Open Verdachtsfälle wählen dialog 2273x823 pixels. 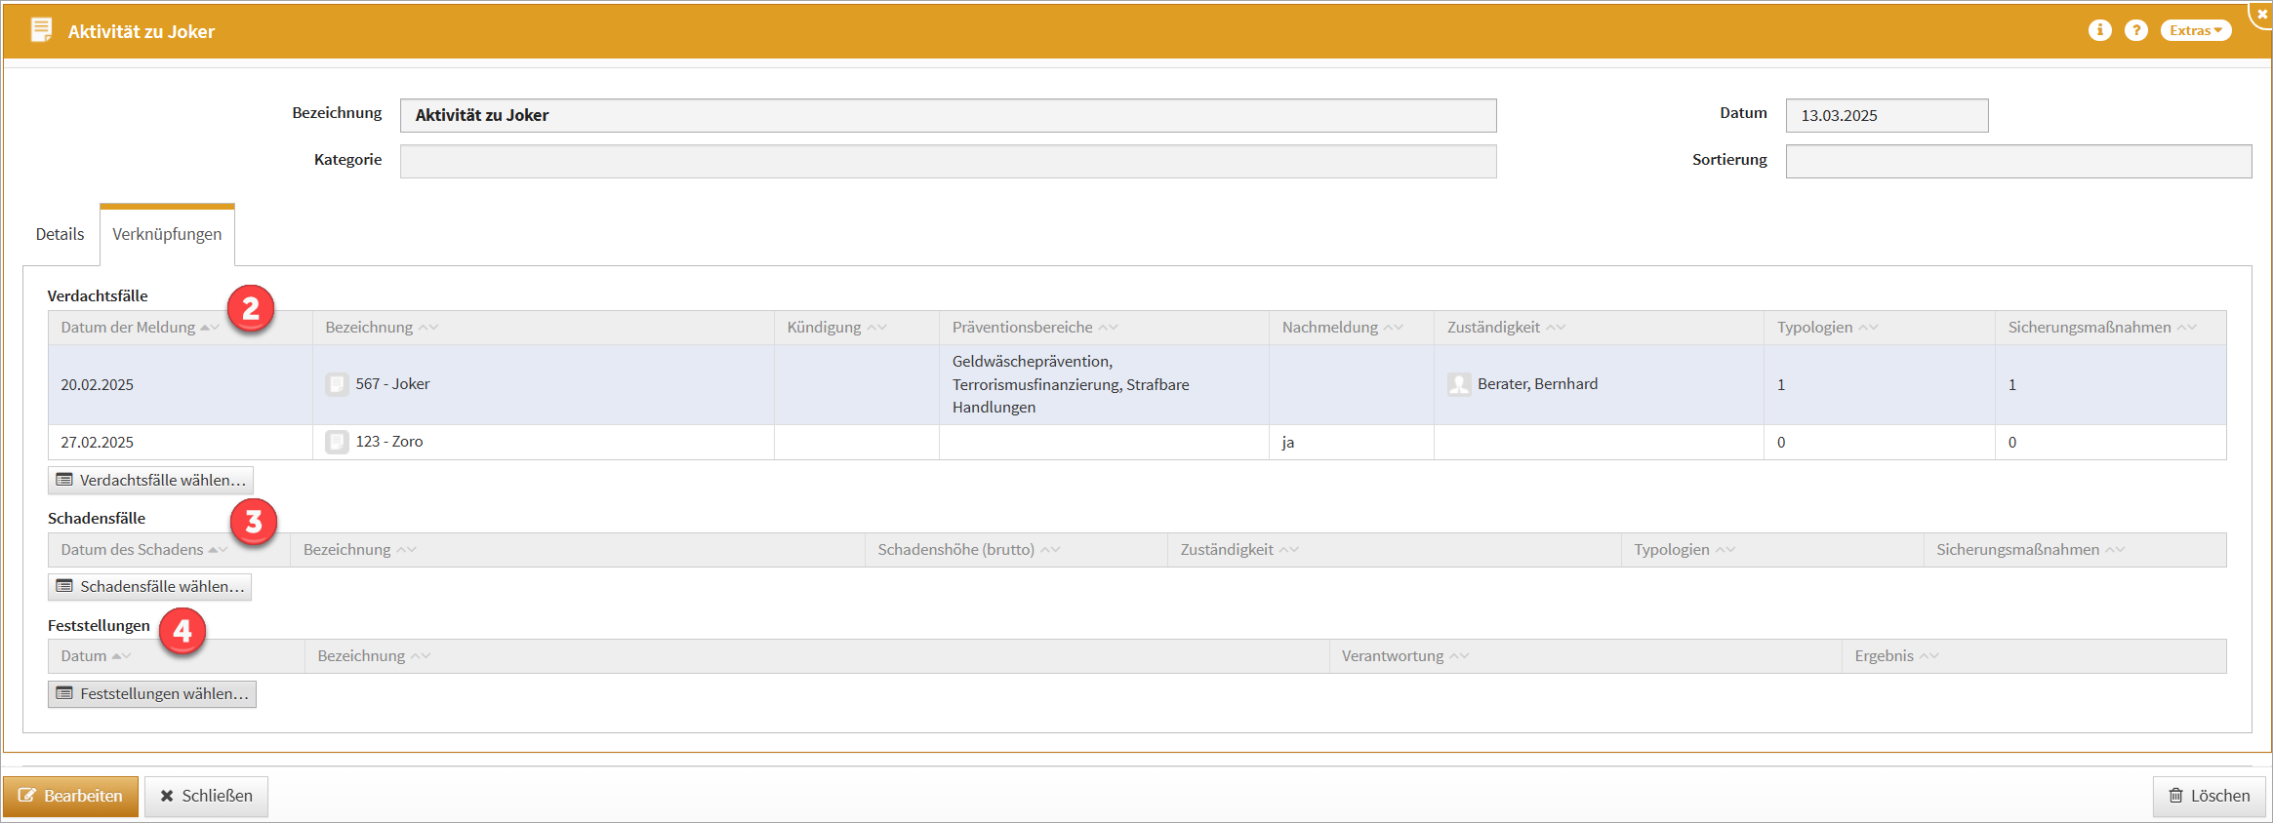pyautogui.click(x=151, y=480)
